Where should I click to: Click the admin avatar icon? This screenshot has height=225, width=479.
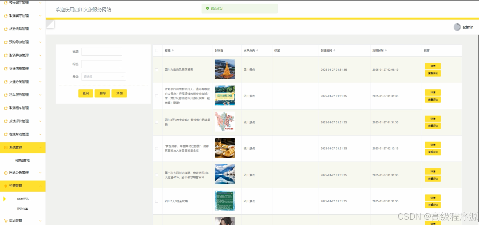[x=457, y=27]
